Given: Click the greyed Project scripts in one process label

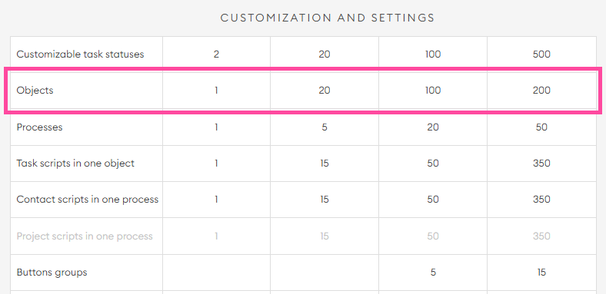Looking at the screenshot, I should click(85, 236).
